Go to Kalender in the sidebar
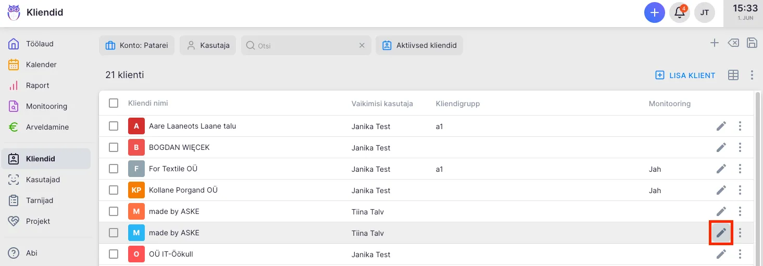This screenshot has height=266, width=763. click(41, 65)
